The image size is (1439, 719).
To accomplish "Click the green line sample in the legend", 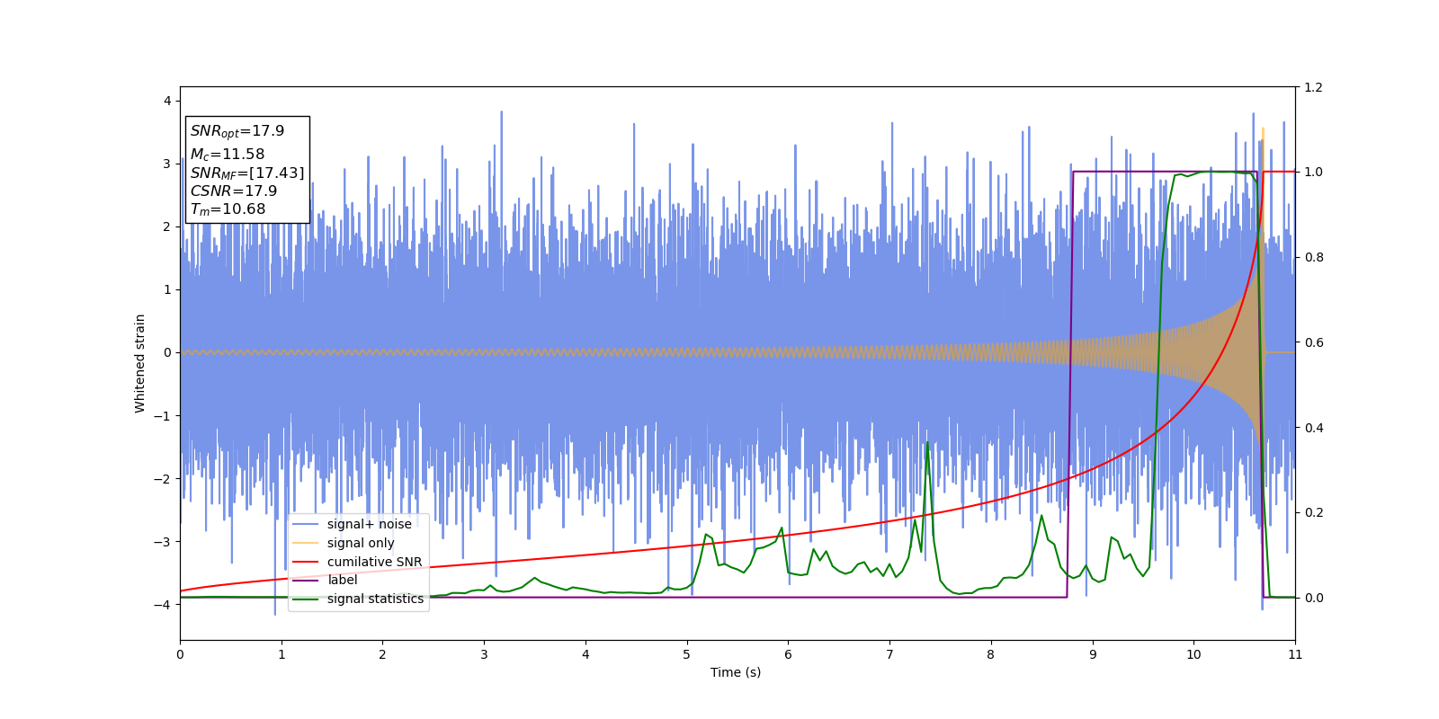I will 306,599.
